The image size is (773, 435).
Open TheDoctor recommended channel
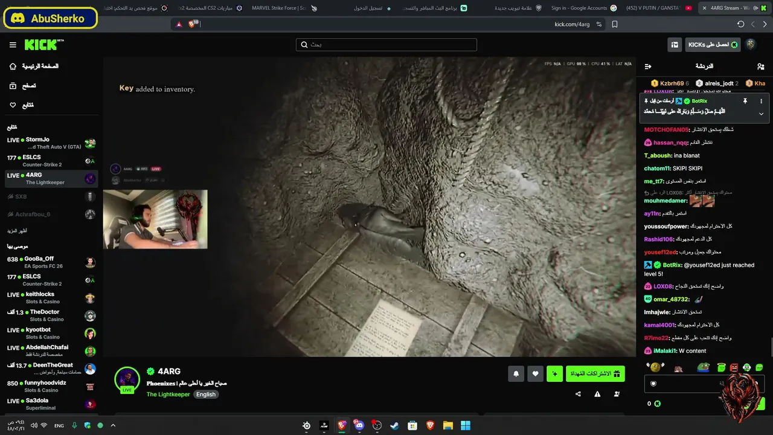click(x=51, y=315)
